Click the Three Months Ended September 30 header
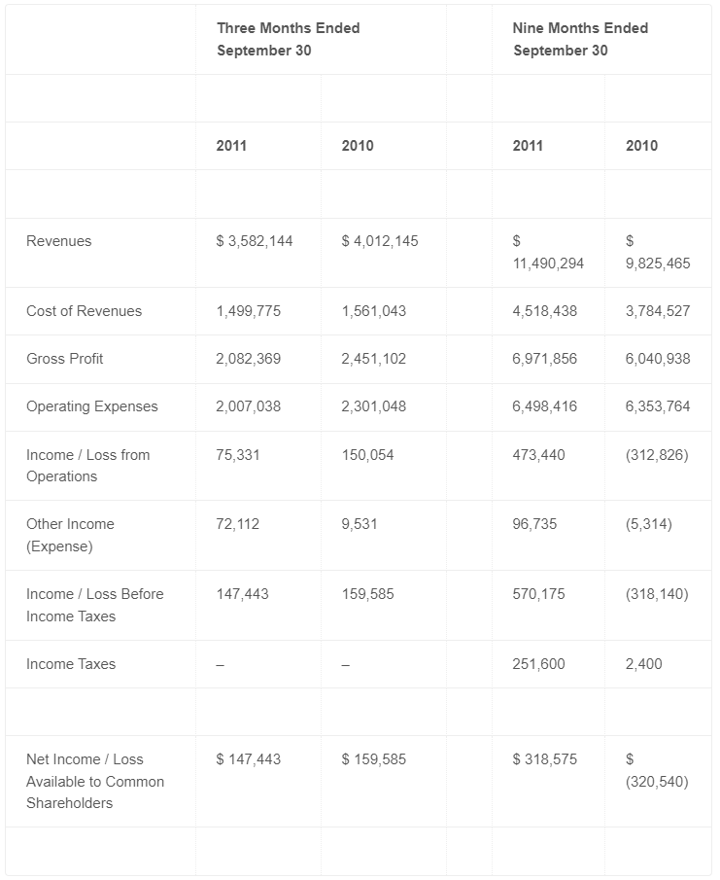Screen dimensions: 720x880 289,39
